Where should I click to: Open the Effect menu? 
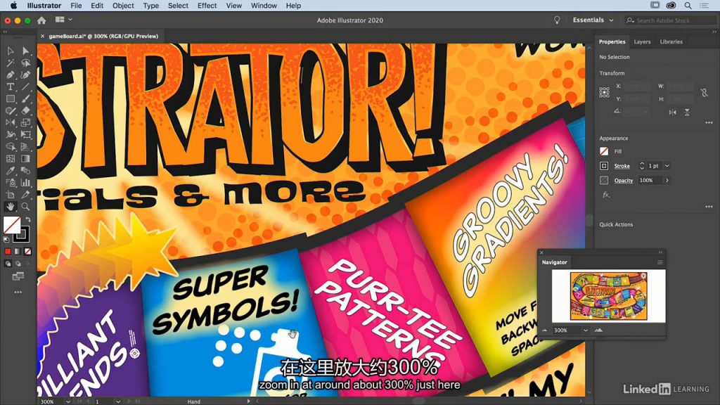coord(207,6)
